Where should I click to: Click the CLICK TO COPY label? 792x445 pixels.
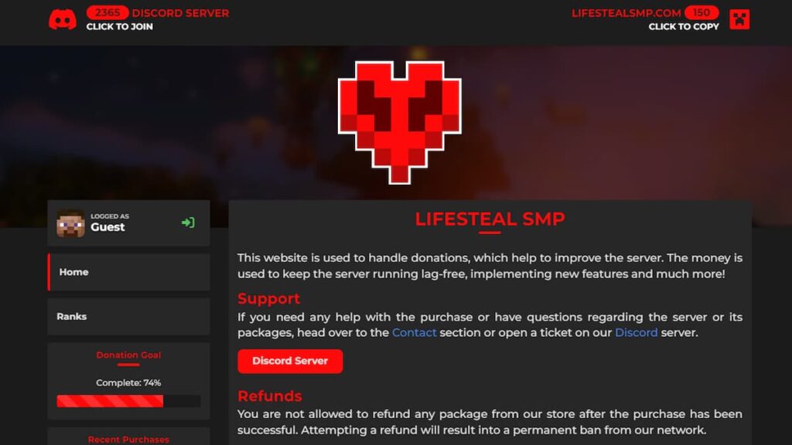pyautogui.click(x=684, y=27)
